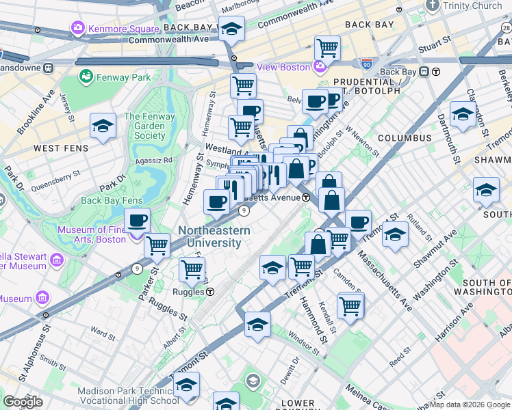Click the Route 9 shield near Parker St
This screenshot has width=512, height=410.
[138, 269]
